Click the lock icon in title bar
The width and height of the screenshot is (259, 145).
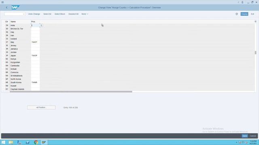tap(242, 2)
